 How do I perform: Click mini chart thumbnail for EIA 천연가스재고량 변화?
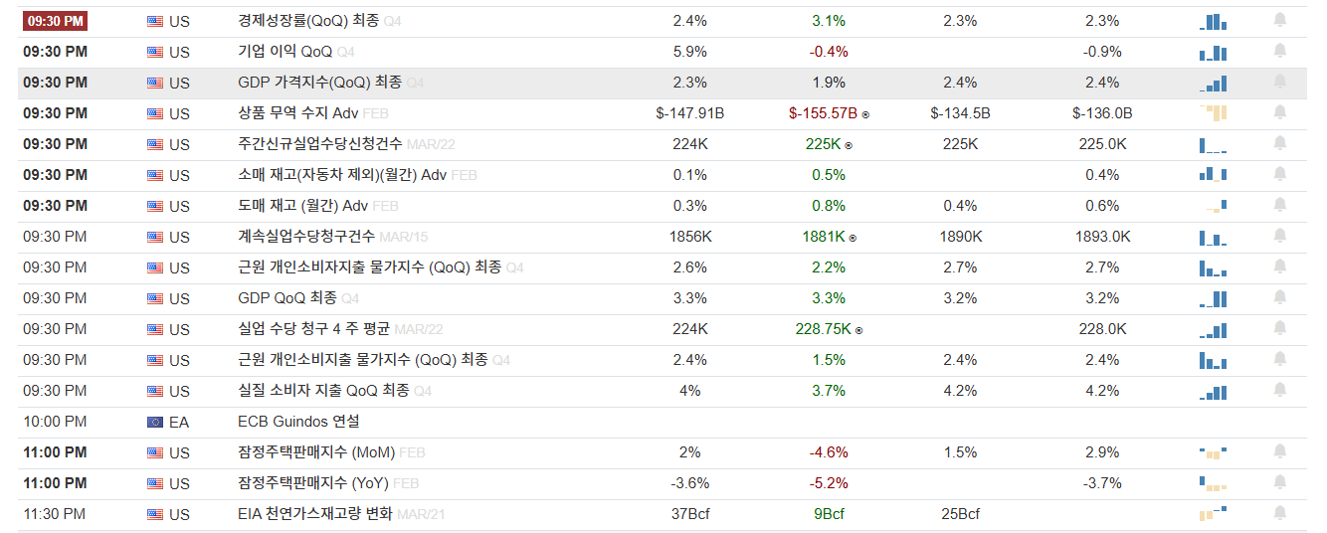[x=1214, y=513]
